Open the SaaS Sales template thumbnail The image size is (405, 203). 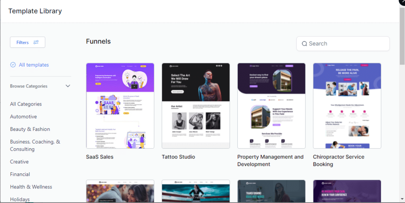click(x=120, y=106)
